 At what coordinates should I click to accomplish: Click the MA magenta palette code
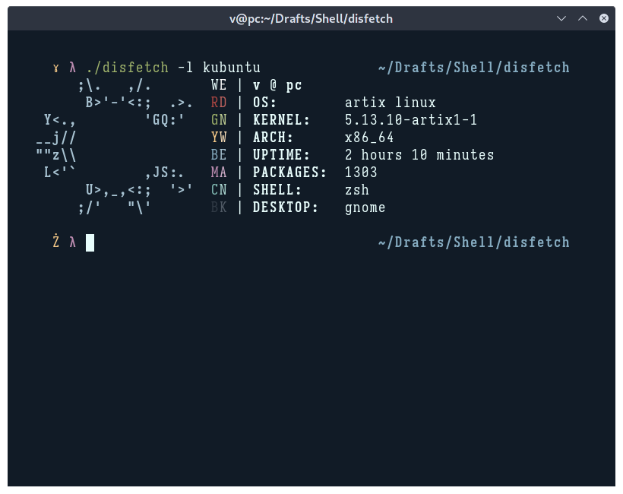pyautogui.click(x=218, y=172)
